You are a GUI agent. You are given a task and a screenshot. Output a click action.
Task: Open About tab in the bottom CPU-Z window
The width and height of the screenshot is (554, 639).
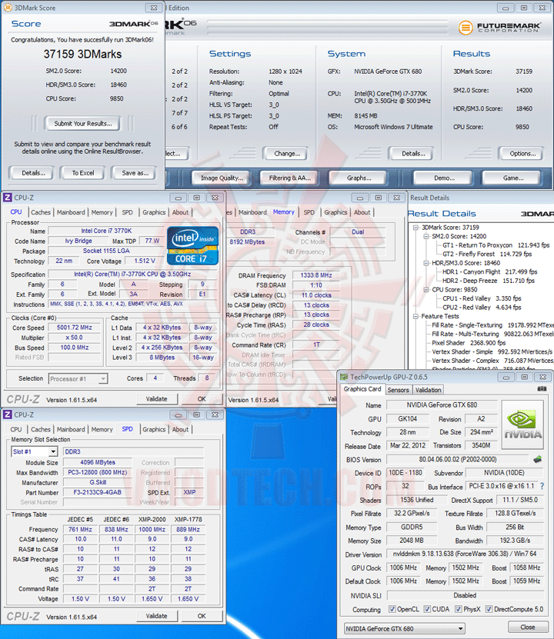180,430
